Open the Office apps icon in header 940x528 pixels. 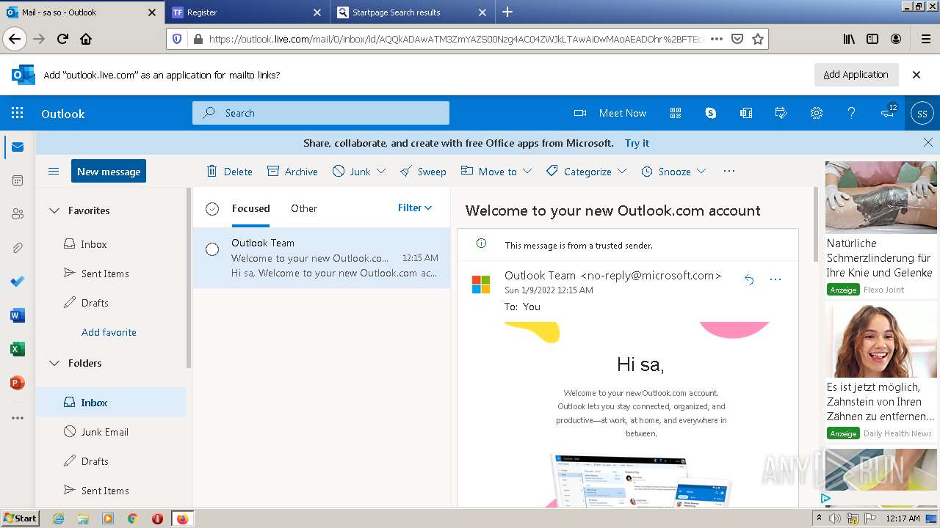(746, 113)
